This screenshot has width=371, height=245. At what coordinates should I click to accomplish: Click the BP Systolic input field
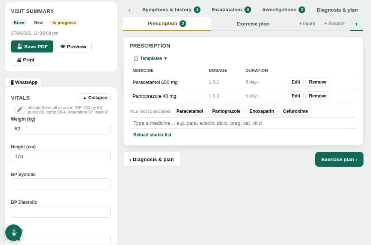click(x=60, y=184)
